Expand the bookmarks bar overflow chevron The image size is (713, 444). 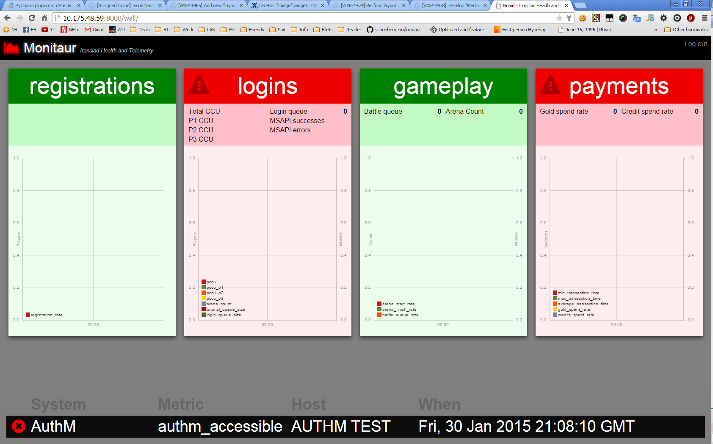(655, 30)
